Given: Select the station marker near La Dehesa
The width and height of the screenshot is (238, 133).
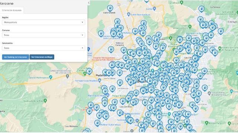Looking at the screenshot, I should [x=202, y=9].
